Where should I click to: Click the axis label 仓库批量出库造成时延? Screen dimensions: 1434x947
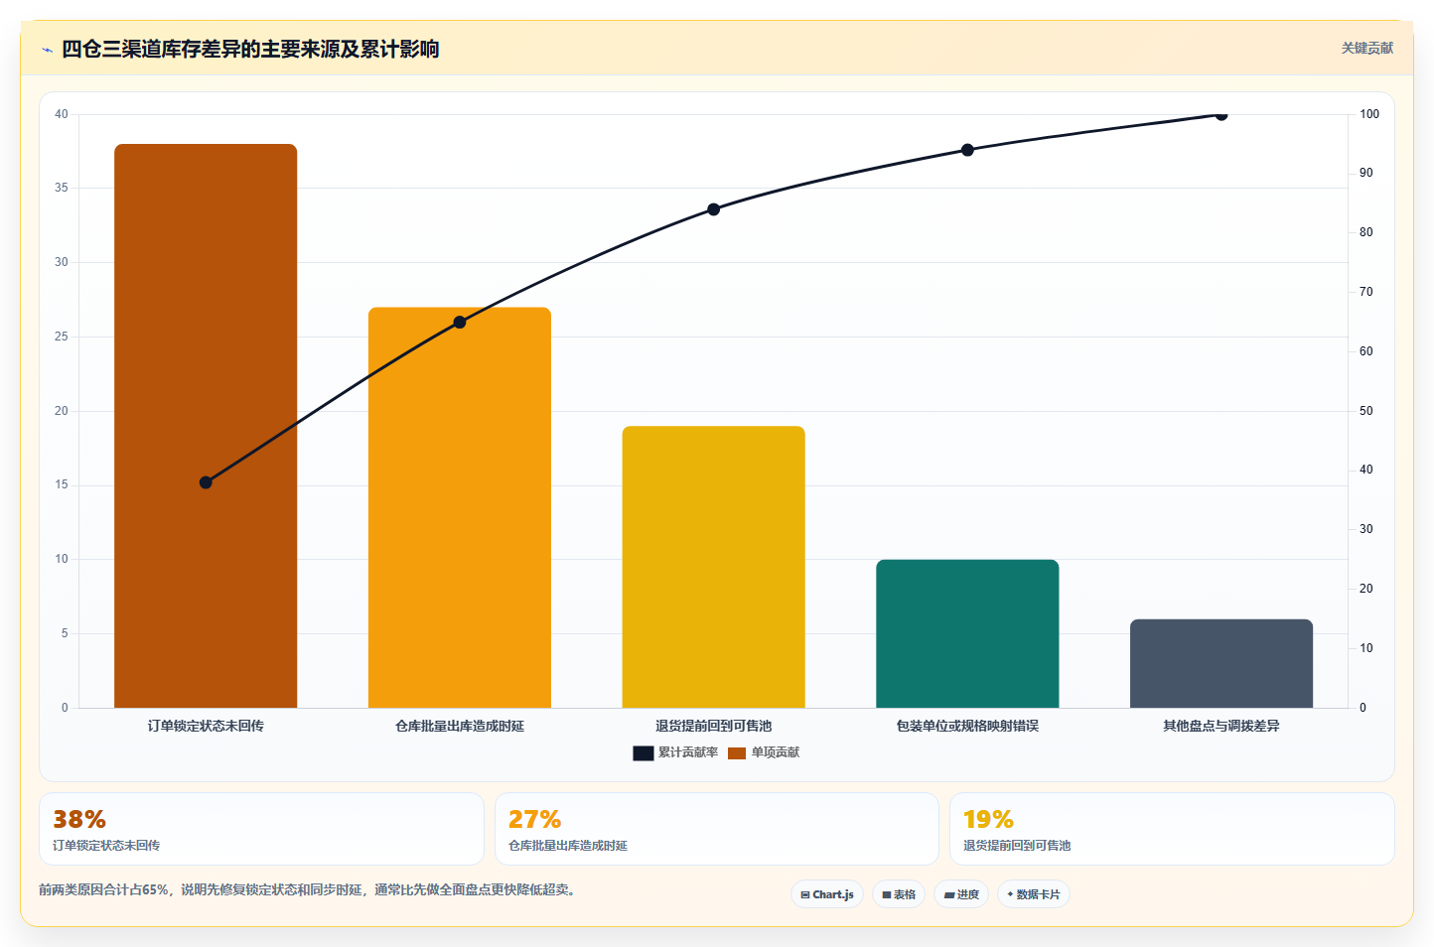pos(460,726)
